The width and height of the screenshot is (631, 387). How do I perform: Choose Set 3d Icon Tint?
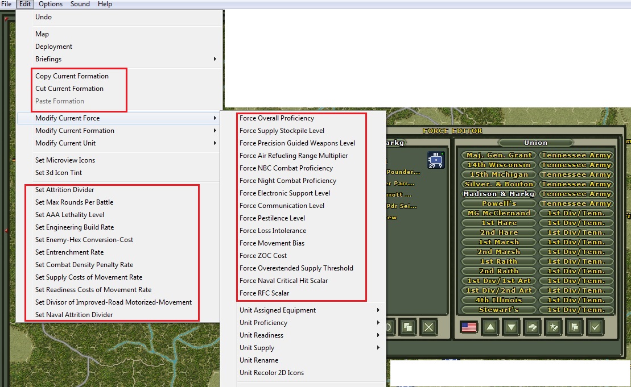click(x=59, y=172)
